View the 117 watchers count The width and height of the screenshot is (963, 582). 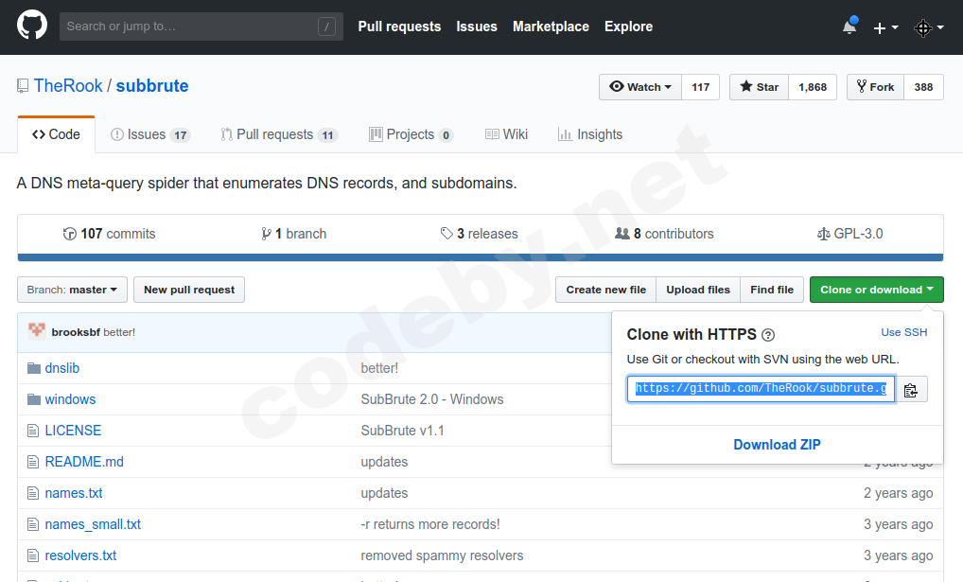tap(700, 87)
